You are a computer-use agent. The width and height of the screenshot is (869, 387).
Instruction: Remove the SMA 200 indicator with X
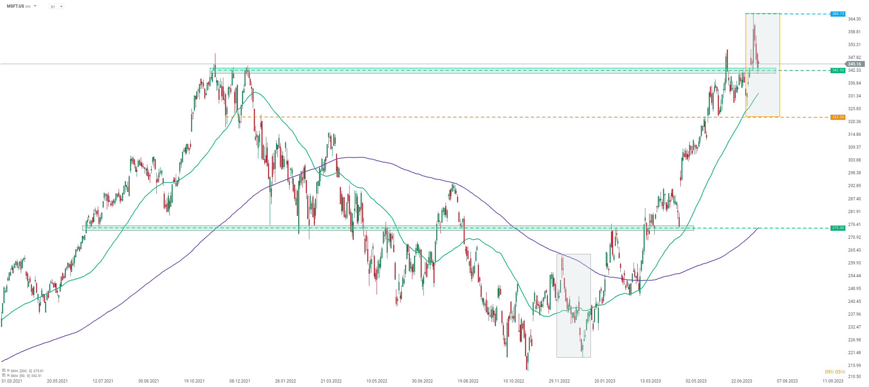tap(8, 370)
